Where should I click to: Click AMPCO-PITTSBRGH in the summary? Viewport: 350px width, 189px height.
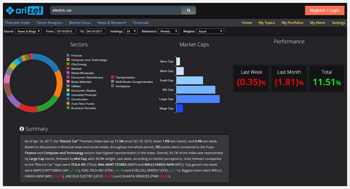[48, 170]
